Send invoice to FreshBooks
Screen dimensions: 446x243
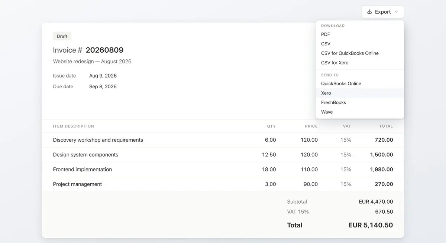point(360,102)
